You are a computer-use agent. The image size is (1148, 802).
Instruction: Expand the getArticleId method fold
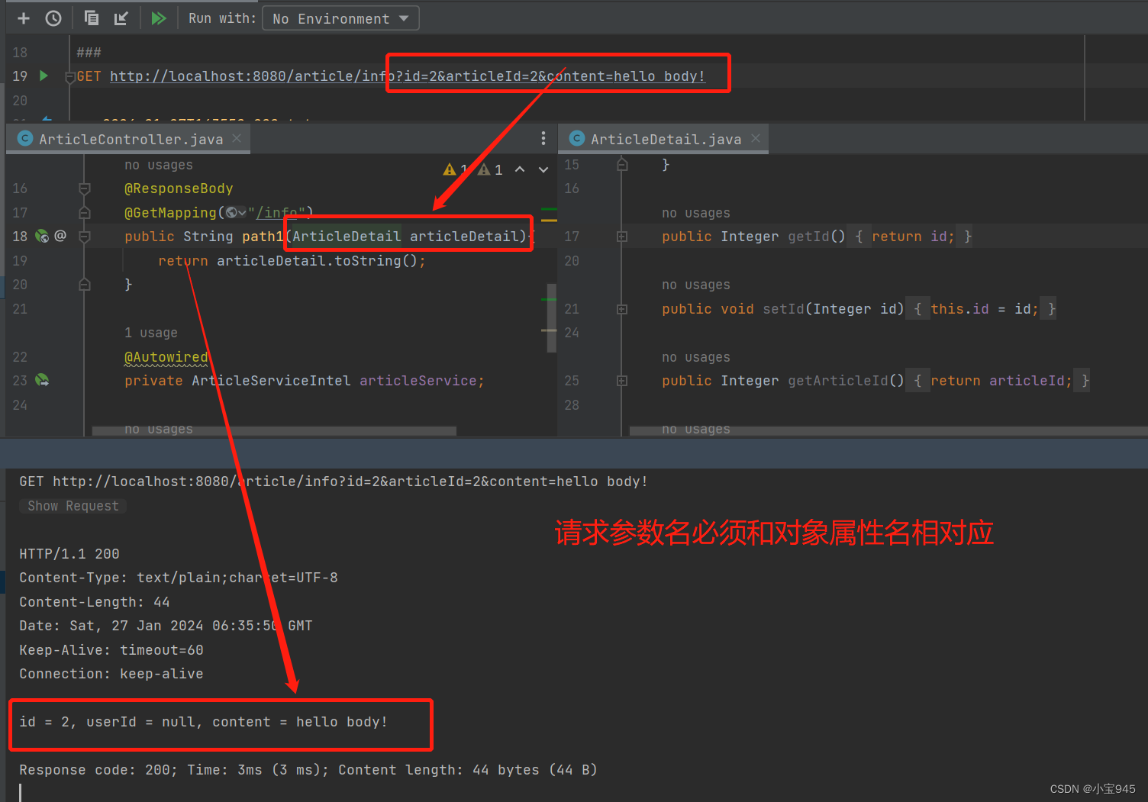click(x=622, y=381)
